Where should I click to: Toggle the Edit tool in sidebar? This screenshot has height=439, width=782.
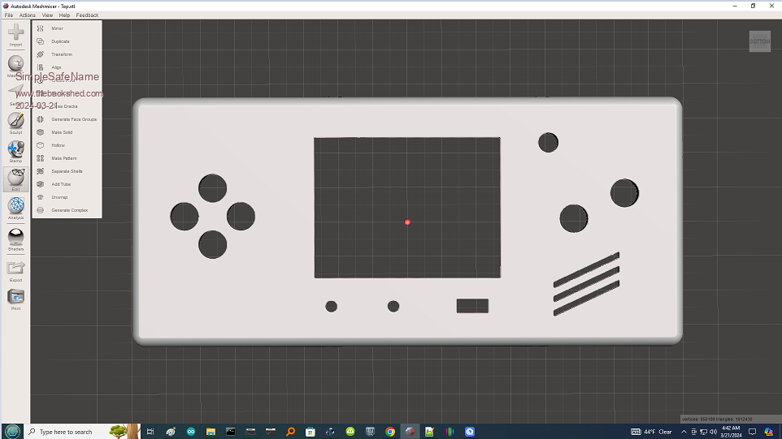pos(15,179)
